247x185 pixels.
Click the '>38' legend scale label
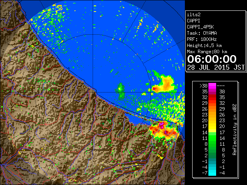pos(203,86)
